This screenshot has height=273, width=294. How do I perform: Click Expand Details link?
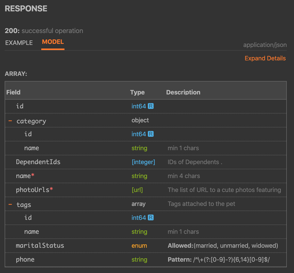tap(265, 58)
